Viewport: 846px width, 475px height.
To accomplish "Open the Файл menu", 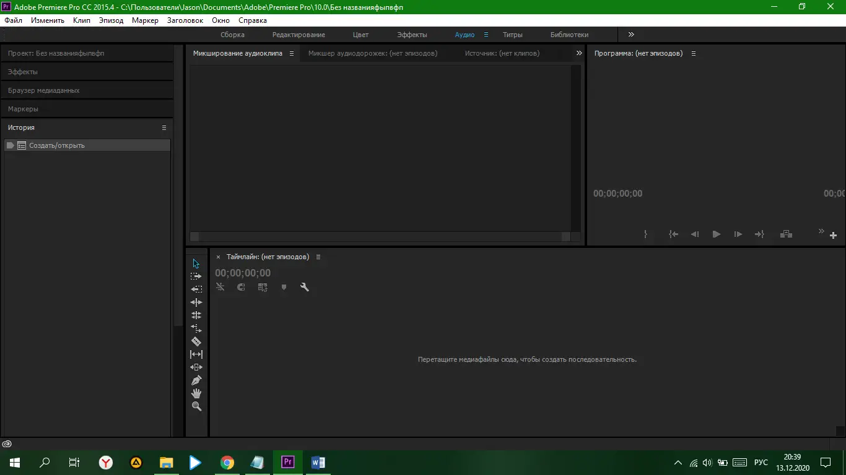I will (13, 20).
